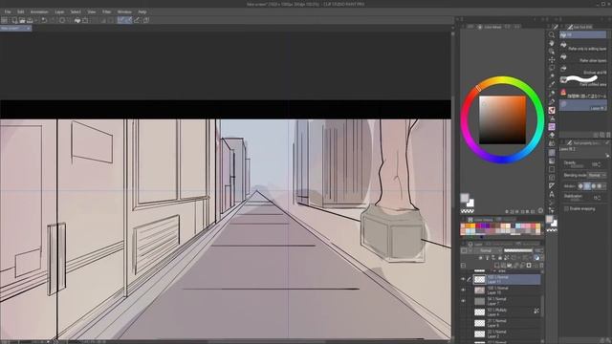Open Blending mode dropdown in Tool property
The width and height of the screenshot is (612, 344).
point(597,176)
